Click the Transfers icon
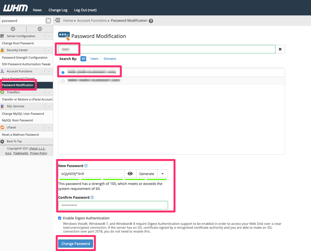The height and width of the screenshot is (251, 311). click(2, 92)
